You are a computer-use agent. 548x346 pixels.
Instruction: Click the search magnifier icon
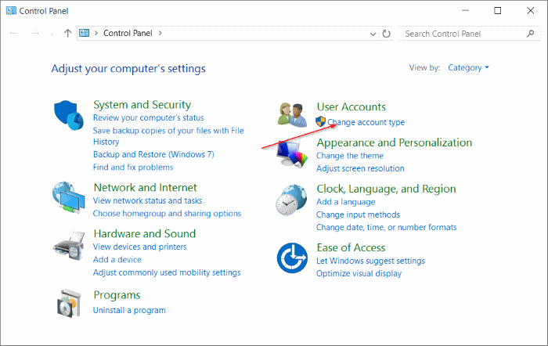pos(530,34)
